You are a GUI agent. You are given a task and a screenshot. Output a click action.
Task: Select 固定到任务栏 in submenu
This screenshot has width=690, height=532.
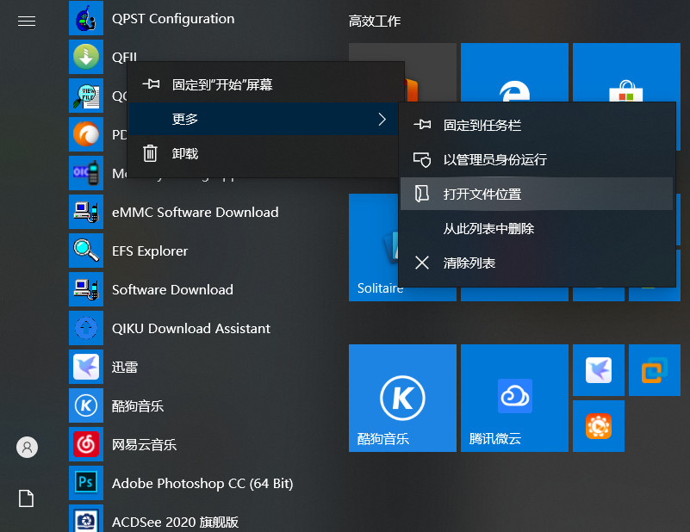tap(537, 125)
